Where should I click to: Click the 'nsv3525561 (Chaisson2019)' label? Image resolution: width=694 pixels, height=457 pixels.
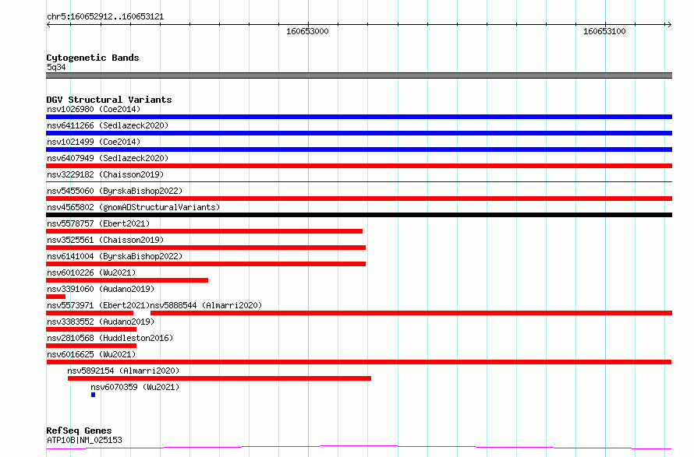point(105,240)
